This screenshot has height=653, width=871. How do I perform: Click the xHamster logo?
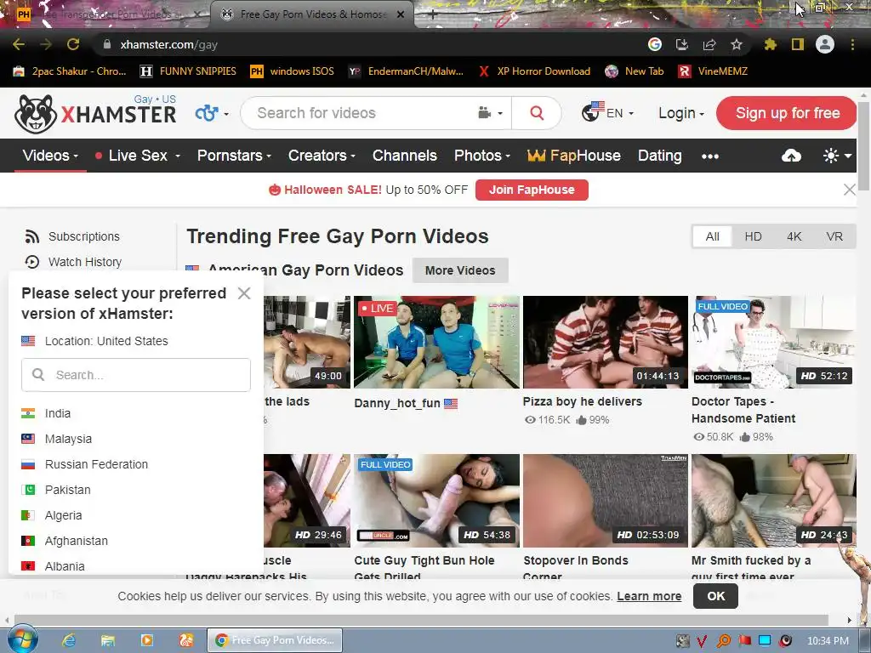(x=95, y=113)
